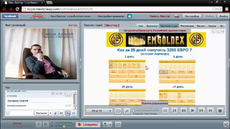The width and height of the screenshot is (230, 129).
Task: Click the blue clear chat icon
Action: point(55,113)
